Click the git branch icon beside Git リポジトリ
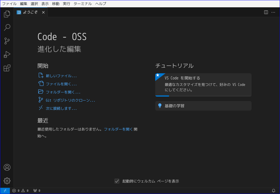 click(41, 100)
